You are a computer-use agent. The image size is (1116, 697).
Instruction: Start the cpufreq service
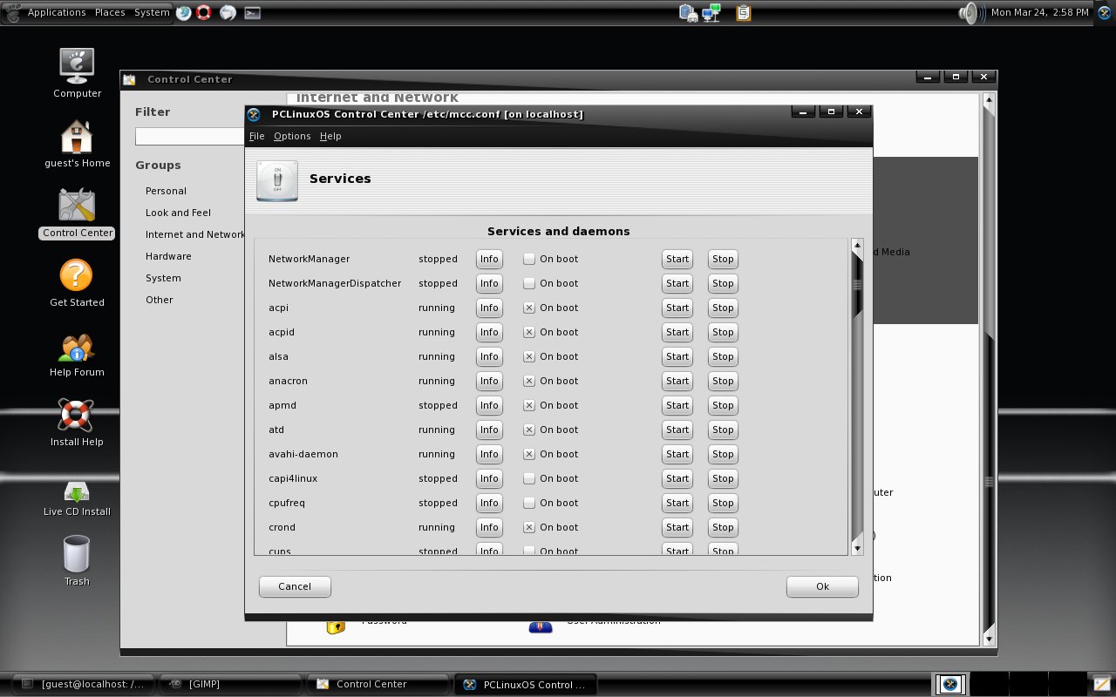click(x=677, y=503)
